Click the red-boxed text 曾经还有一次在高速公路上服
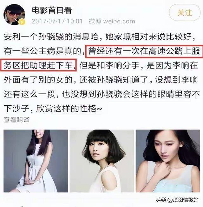Screen dimensions: 203x207 coord(144,51)
